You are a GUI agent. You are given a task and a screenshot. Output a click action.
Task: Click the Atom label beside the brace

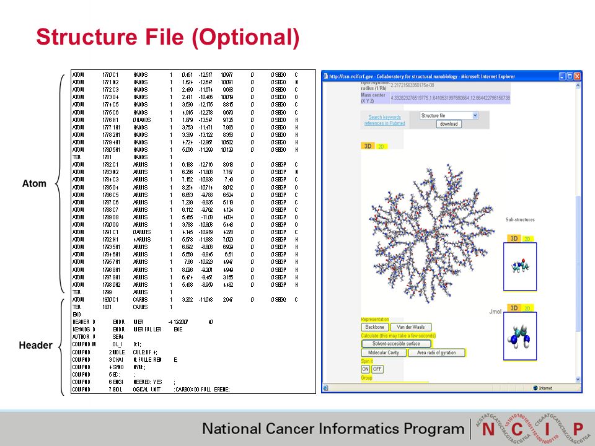click(x=34, y=183)
